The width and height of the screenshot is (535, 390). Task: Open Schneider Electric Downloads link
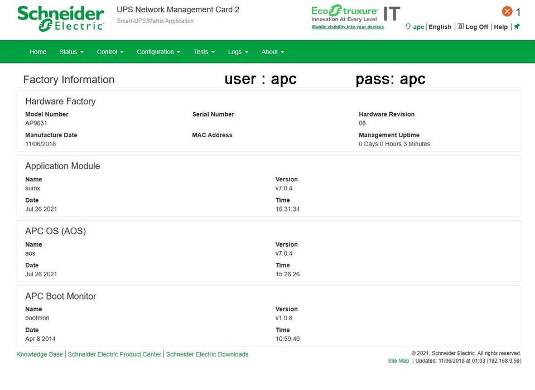tap(207, 354)
